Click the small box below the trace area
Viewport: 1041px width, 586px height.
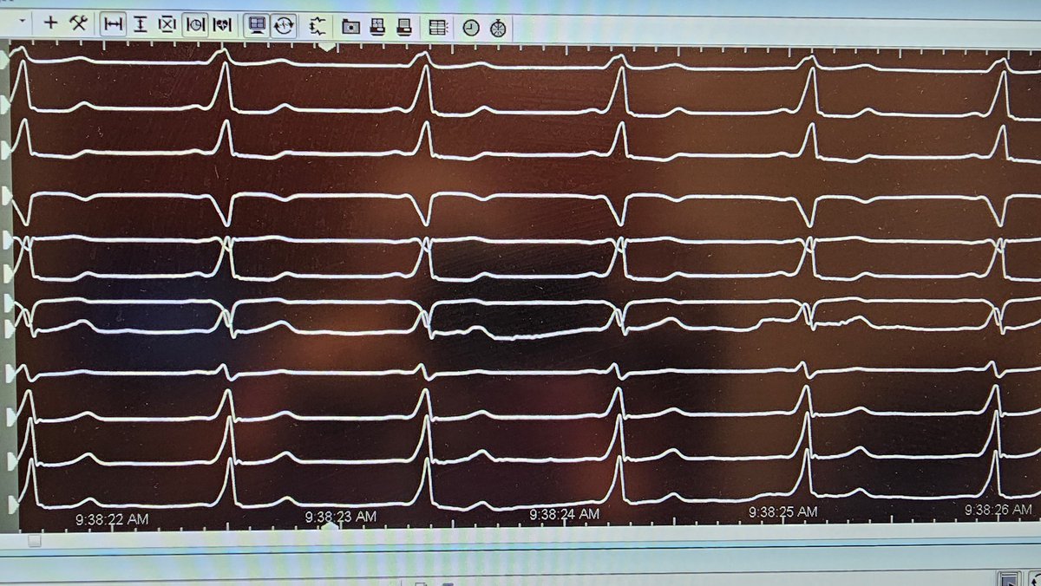pyautogui.click(x=35, y=541)
